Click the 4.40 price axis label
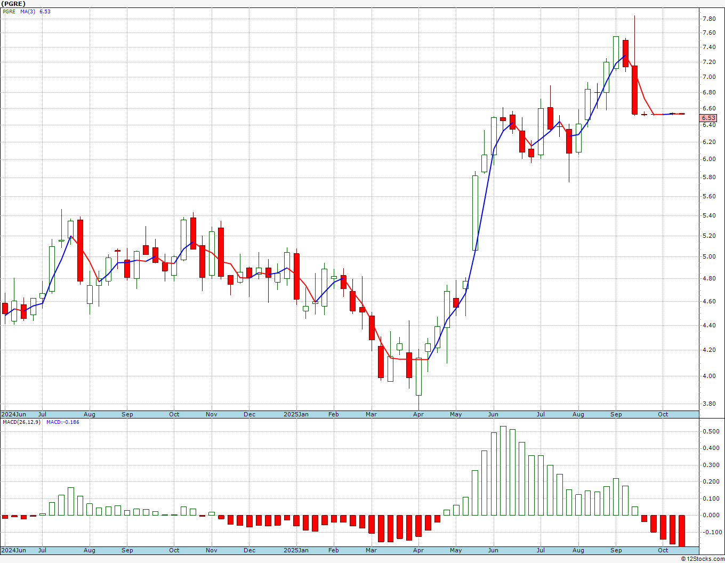Viewport: 725px width, 563px height. (709, 325)
